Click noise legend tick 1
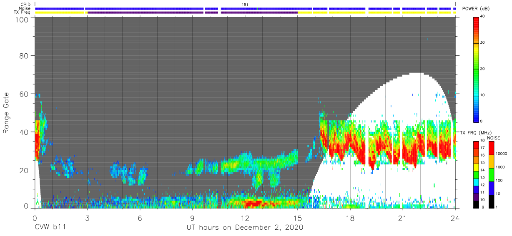This screenshot has height=236, width=512. (x=497, y=207)
